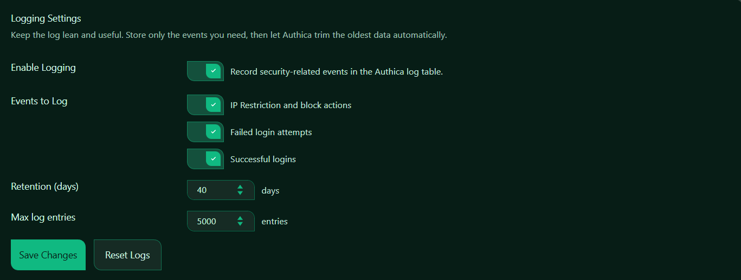741x280 pixels.
Task: Increment Max log entries using up arrow
Action: pyautogui.click(x=240, y=218)
